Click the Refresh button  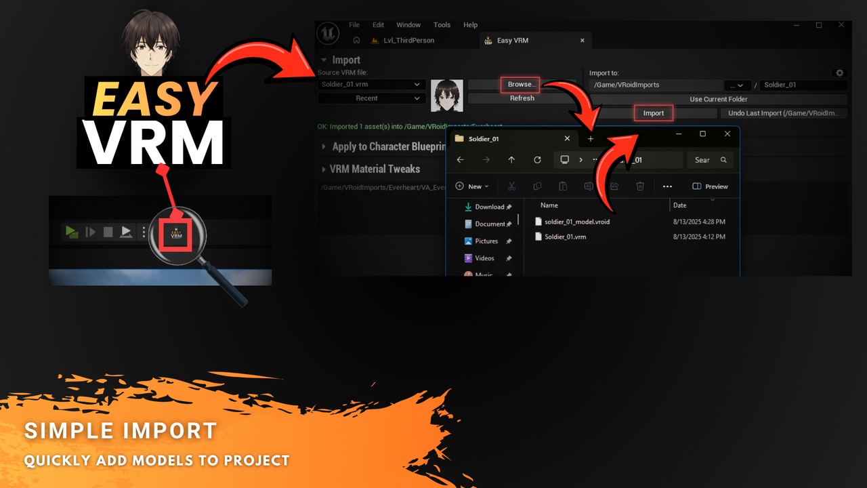pos(522,98)
